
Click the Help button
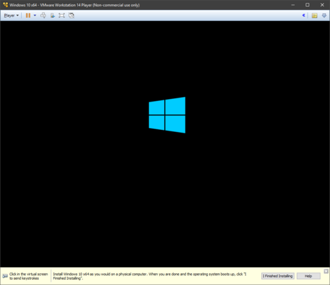(308, 276)
